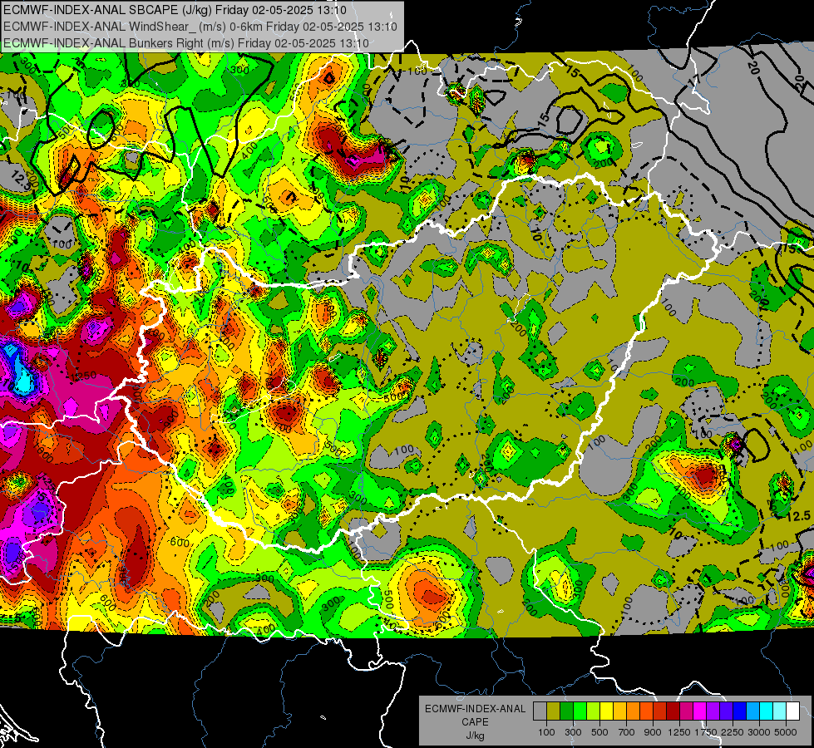This screenshot has height=748, width=814.
Task: Click the CAPE label in the legend
Action: [475, 722]
